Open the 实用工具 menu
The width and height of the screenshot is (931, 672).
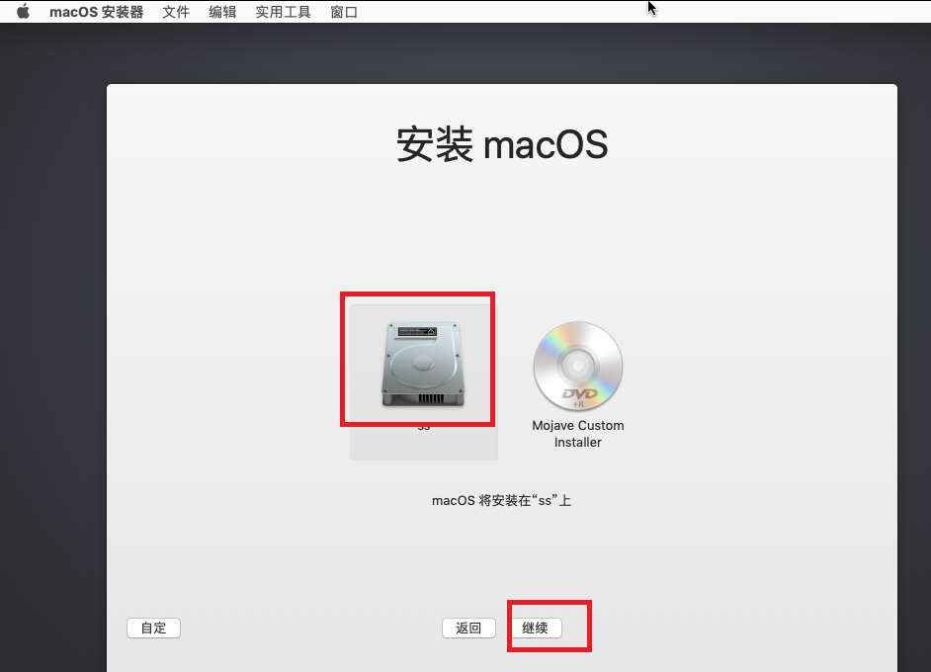click(284, 12)
